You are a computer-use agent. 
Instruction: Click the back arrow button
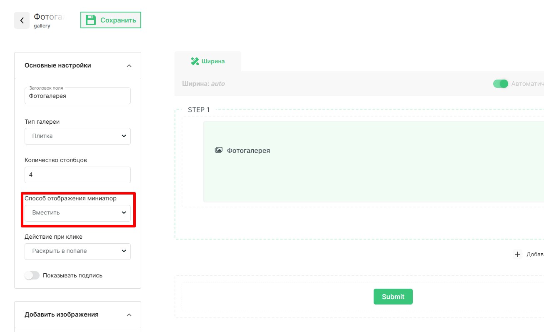[x=22, y=20]
